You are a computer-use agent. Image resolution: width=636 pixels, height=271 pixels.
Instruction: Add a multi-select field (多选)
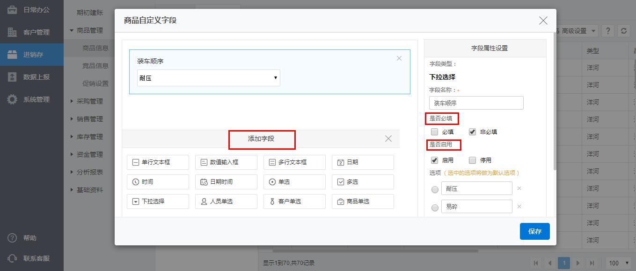coord(363,182)
